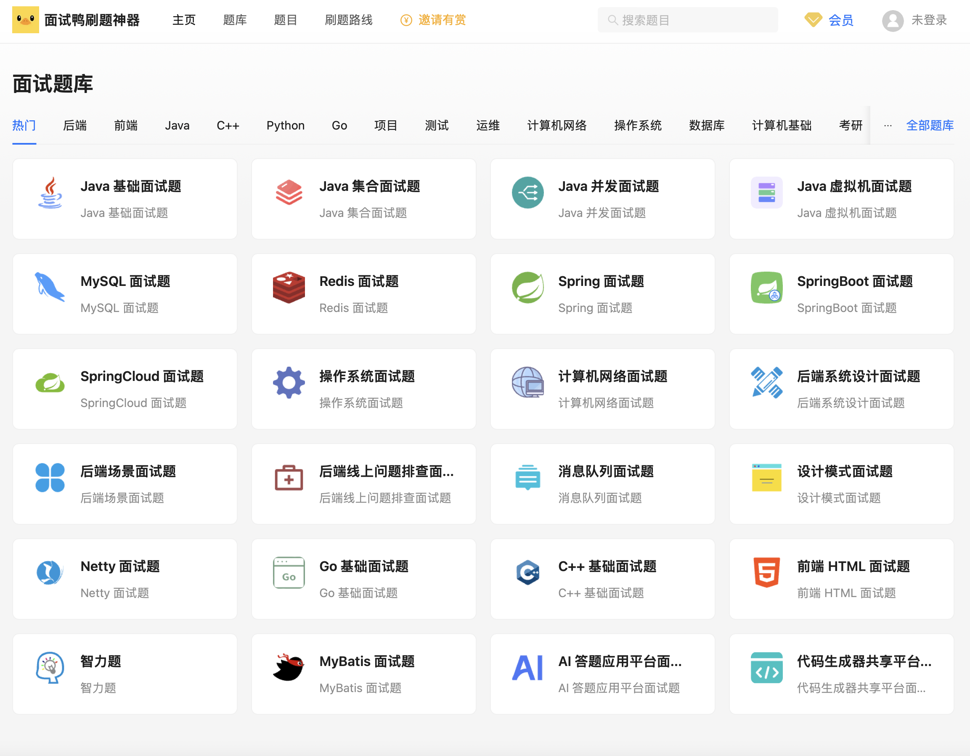Switch to the 项目 tab
Viewport: 970px width, 756px height.
[385, 126]
